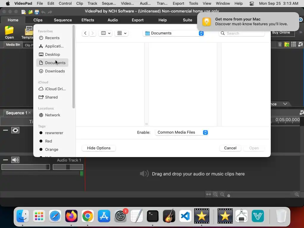Open the group-by grid options dropdown
304x228 pixels.
[x=121, y=33]
